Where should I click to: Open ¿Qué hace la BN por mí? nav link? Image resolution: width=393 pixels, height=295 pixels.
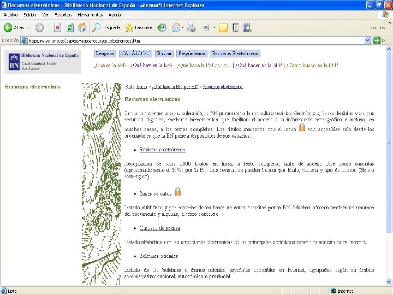tap(204, 66)
